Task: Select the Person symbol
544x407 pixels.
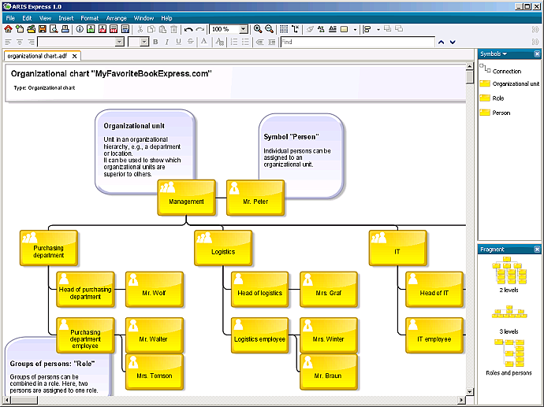Action: click(x=495, y=113)
